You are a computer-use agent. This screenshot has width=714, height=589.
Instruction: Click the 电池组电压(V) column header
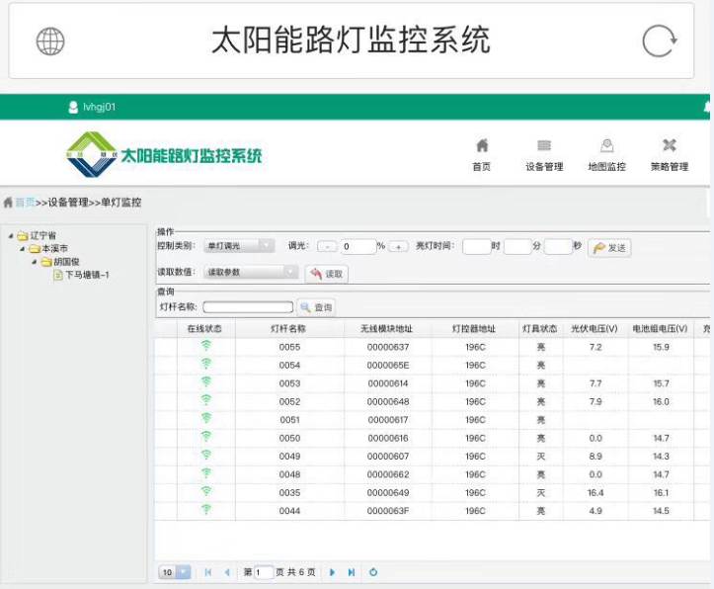click(x=660, y=328)
